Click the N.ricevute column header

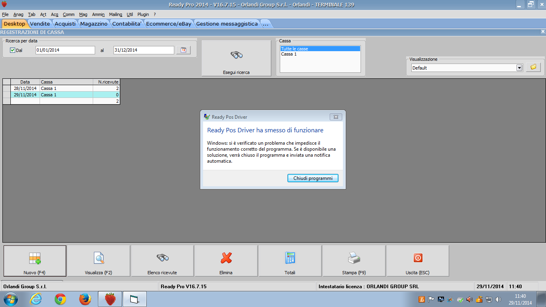pyautogui.click(x=106, y=82)
